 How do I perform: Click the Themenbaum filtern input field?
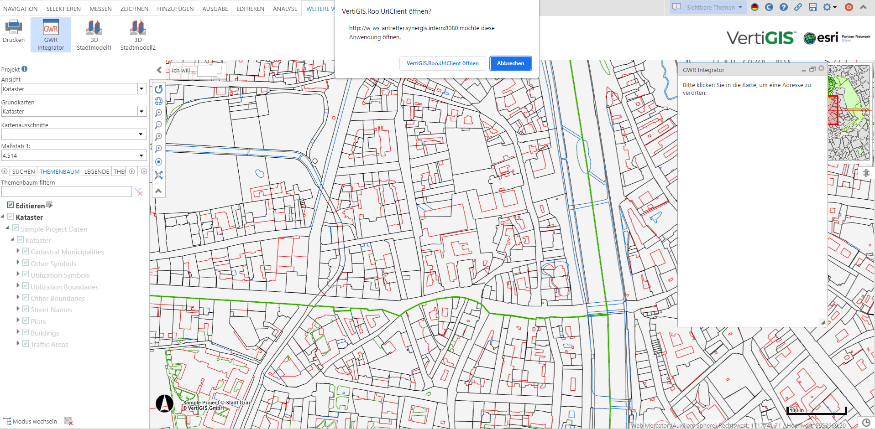click(x=66, y=191)
